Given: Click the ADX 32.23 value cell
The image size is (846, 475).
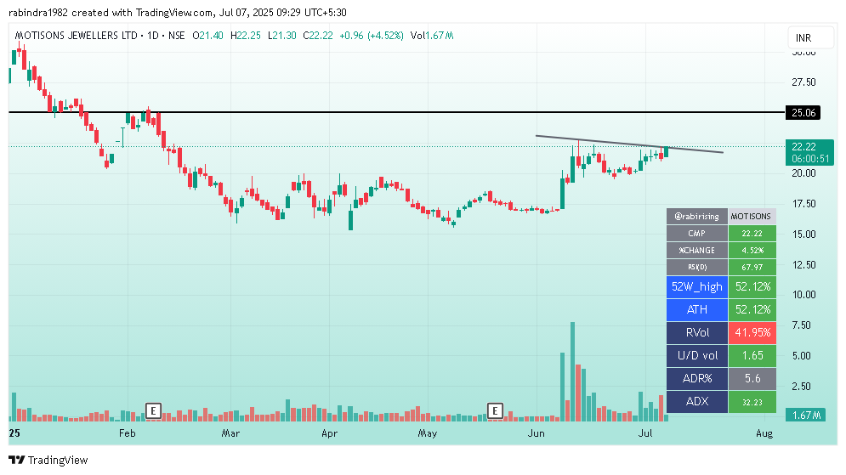Looking at the screenshot, I should pyautogui.click(x=752, y=402).
